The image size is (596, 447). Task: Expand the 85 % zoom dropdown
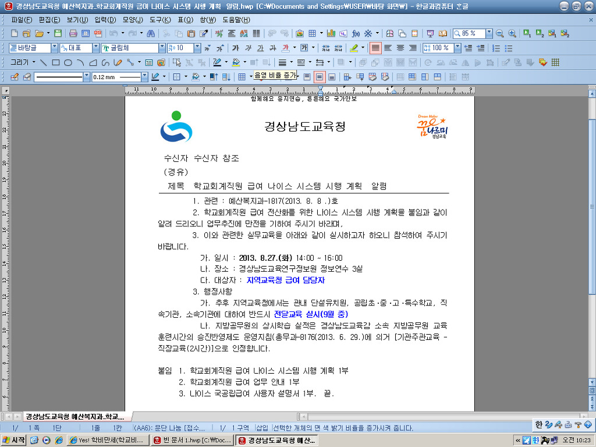[489, 33]
